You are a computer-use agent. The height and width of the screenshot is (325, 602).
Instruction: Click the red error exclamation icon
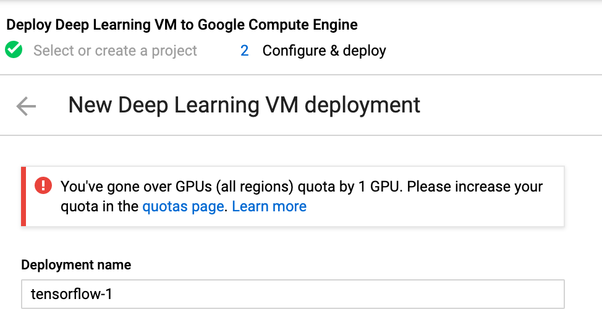[x=43, y=185]
